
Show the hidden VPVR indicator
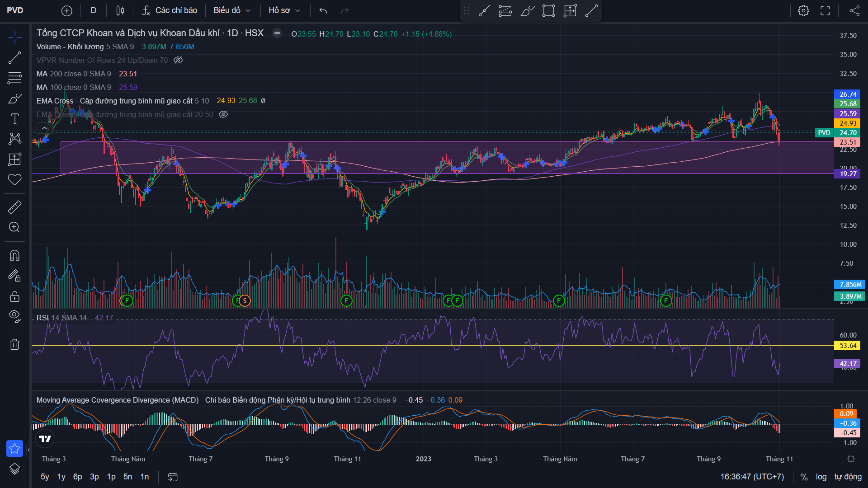coord(178,60)
